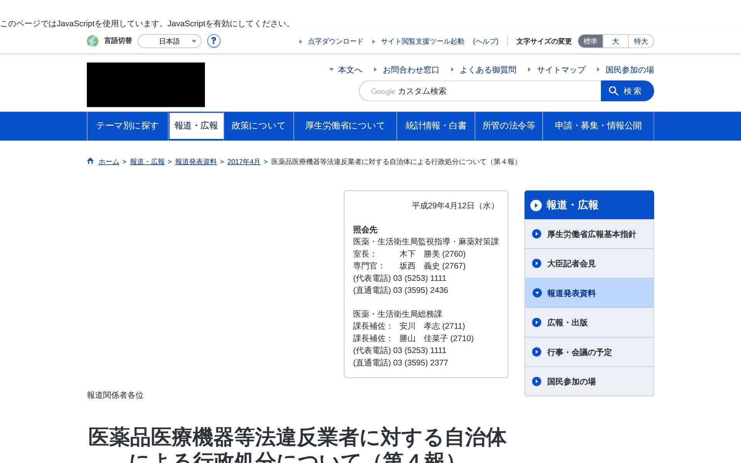Click the arrow icon beside 大臣記者会見
Image resolution: width=741 pixels, height=463 pixels.
536,264
